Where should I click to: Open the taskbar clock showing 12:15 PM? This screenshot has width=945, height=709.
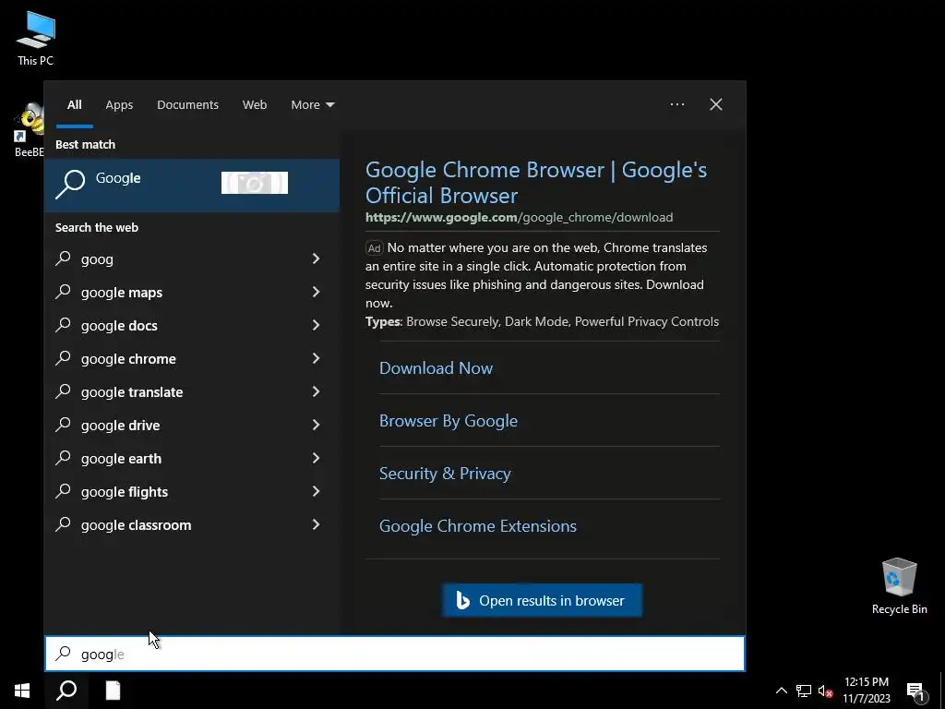[x=866, y=691]
